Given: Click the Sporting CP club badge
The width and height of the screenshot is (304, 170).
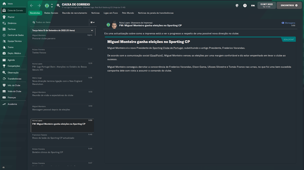Looking at the screenshot, I should point(47,6).
